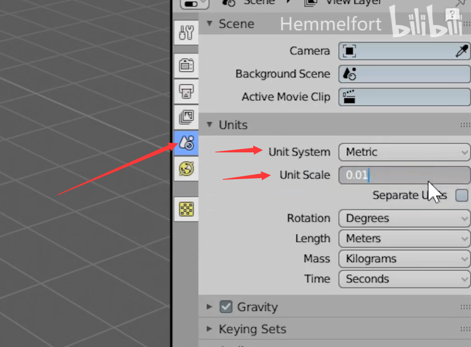Click the Unit Scale value field
The image size is (471, 347).
(x=404, y=175)
